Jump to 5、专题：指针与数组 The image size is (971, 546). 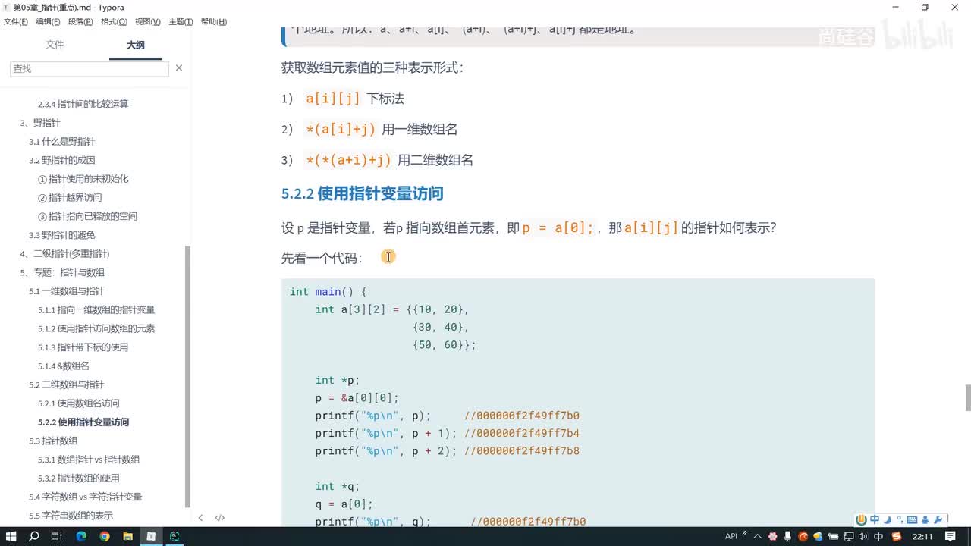pos(62,272)
